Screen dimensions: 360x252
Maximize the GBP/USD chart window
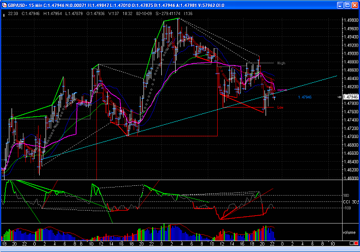[347, 5]
